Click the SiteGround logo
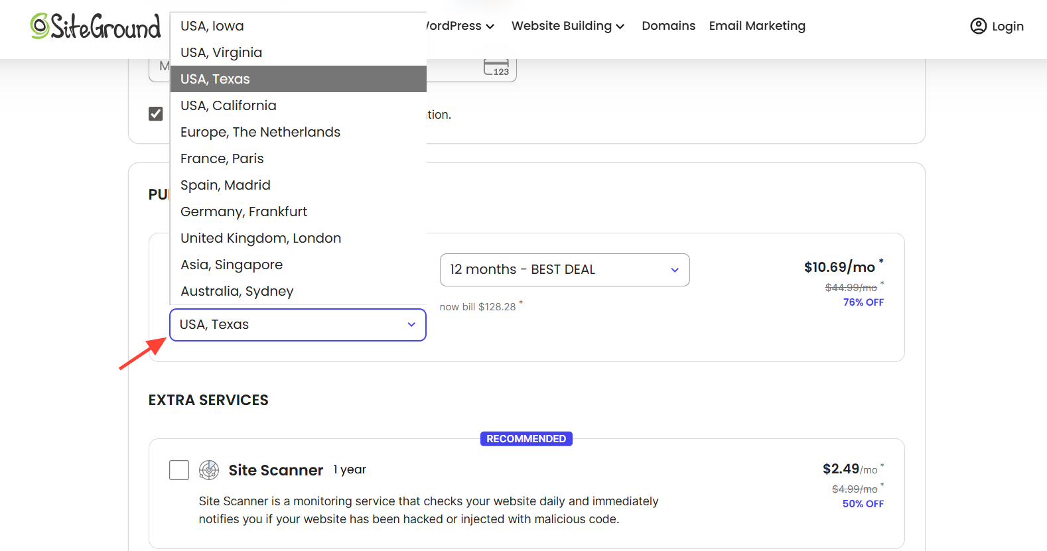Viewport: 1047px width, 551px height. point(96,27)
